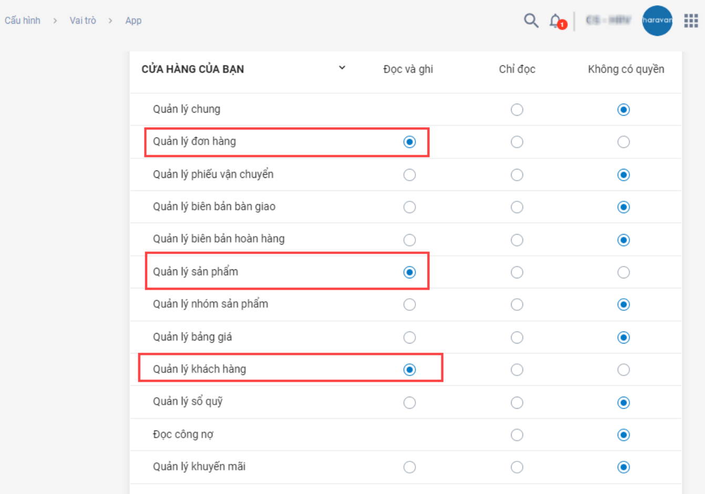
Task: Click the blurred store name in header
Action: point(608,21)
